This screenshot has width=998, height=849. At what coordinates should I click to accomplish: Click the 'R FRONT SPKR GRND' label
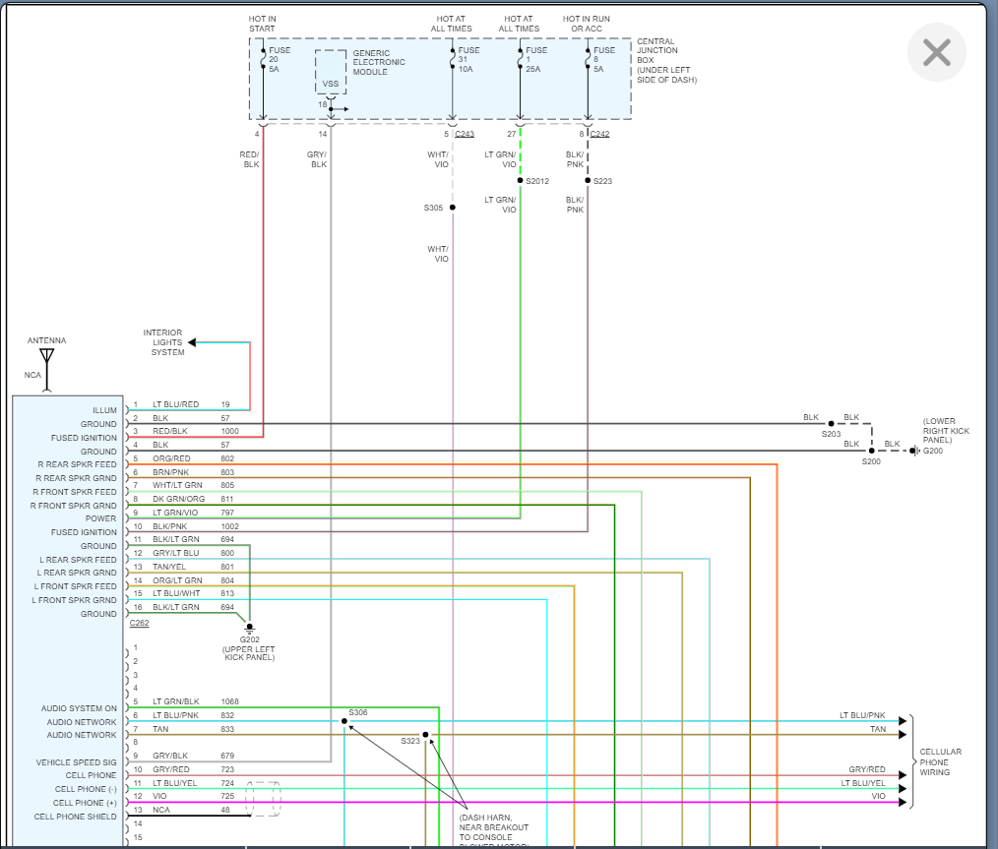(73, 506)
